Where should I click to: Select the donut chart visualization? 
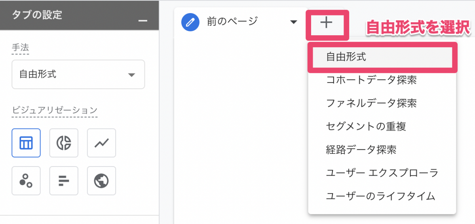(x=64, y=143)
